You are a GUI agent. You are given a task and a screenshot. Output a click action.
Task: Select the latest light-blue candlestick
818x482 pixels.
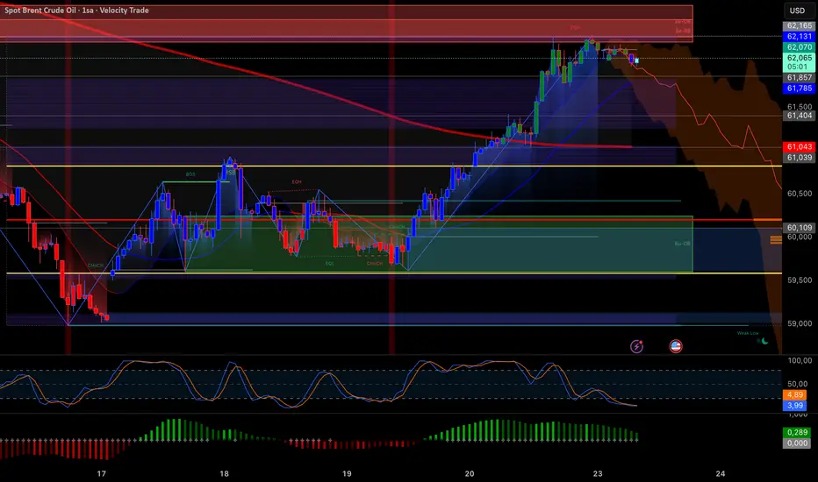click(x=636, y=61)
